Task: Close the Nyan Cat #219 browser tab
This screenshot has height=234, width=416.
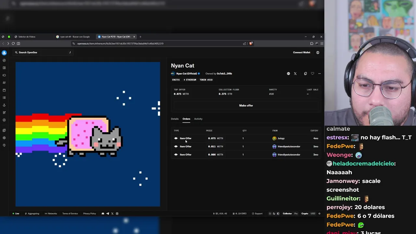Action: [134, 37]
